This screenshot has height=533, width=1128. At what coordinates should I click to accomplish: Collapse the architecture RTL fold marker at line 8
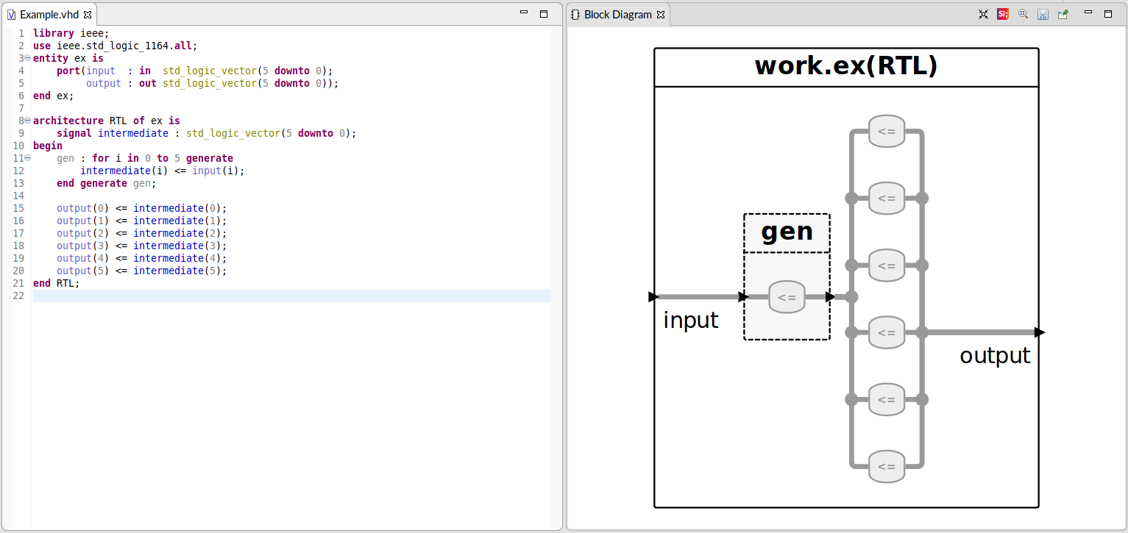[28, 120]
